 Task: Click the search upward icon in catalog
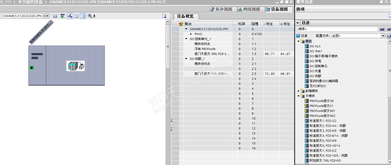388,29
